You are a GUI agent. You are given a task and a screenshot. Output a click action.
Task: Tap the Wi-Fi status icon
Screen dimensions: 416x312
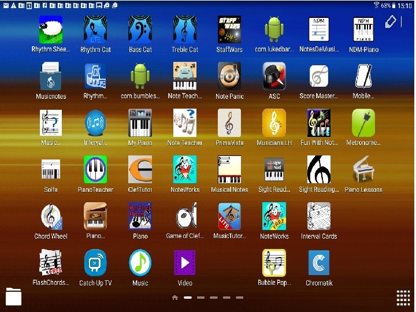click(x=376, y=5)
